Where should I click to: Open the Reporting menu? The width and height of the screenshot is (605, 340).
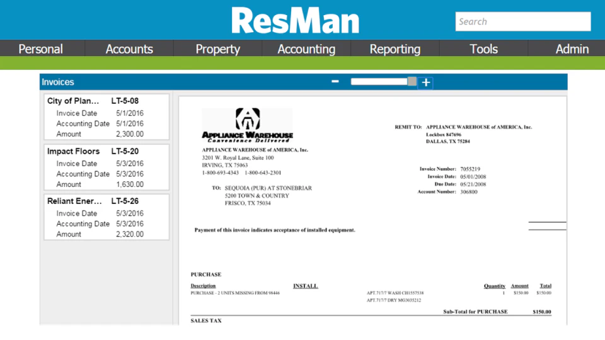coord(395,49)
